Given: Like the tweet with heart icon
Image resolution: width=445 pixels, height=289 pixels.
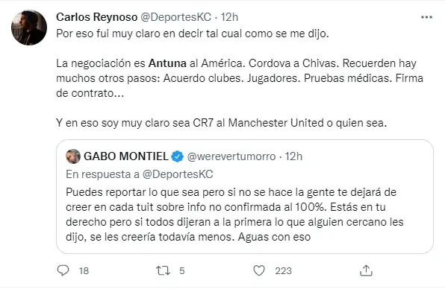Looking at the screenshot, I should tap(259, 270).
